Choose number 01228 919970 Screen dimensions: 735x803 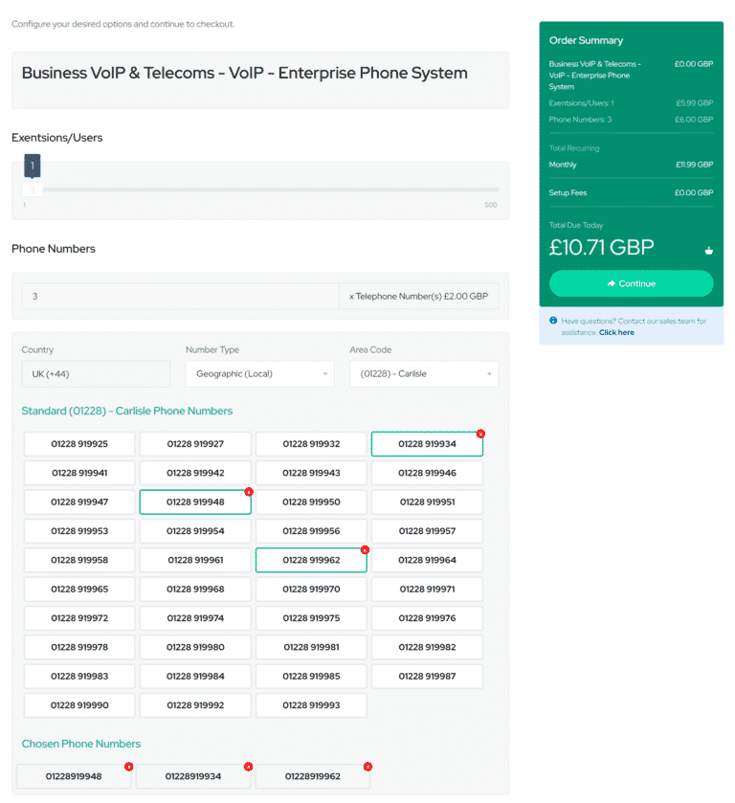tap(311, 589)
